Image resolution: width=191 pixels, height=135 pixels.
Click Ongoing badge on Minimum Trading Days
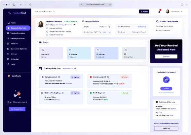coord(75,93)
